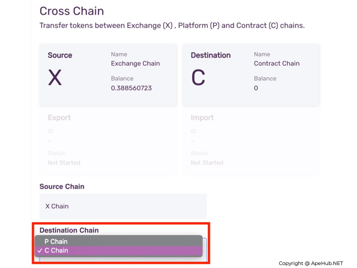
Task: Click the large X source chain symbol
Action: coord(55,77)
